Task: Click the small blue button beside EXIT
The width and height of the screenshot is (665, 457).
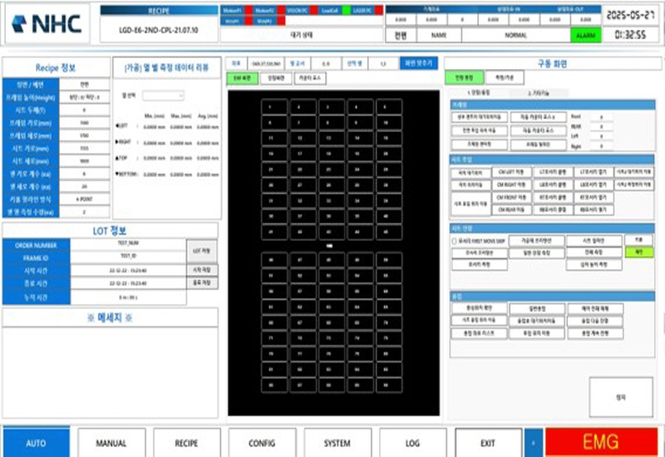Action: coord(532,444)
